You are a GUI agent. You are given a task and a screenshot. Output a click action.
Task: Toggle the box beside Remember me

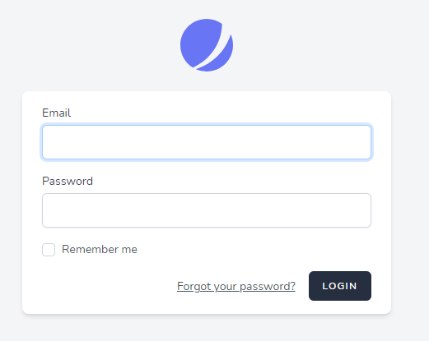[x=49, y=250]
